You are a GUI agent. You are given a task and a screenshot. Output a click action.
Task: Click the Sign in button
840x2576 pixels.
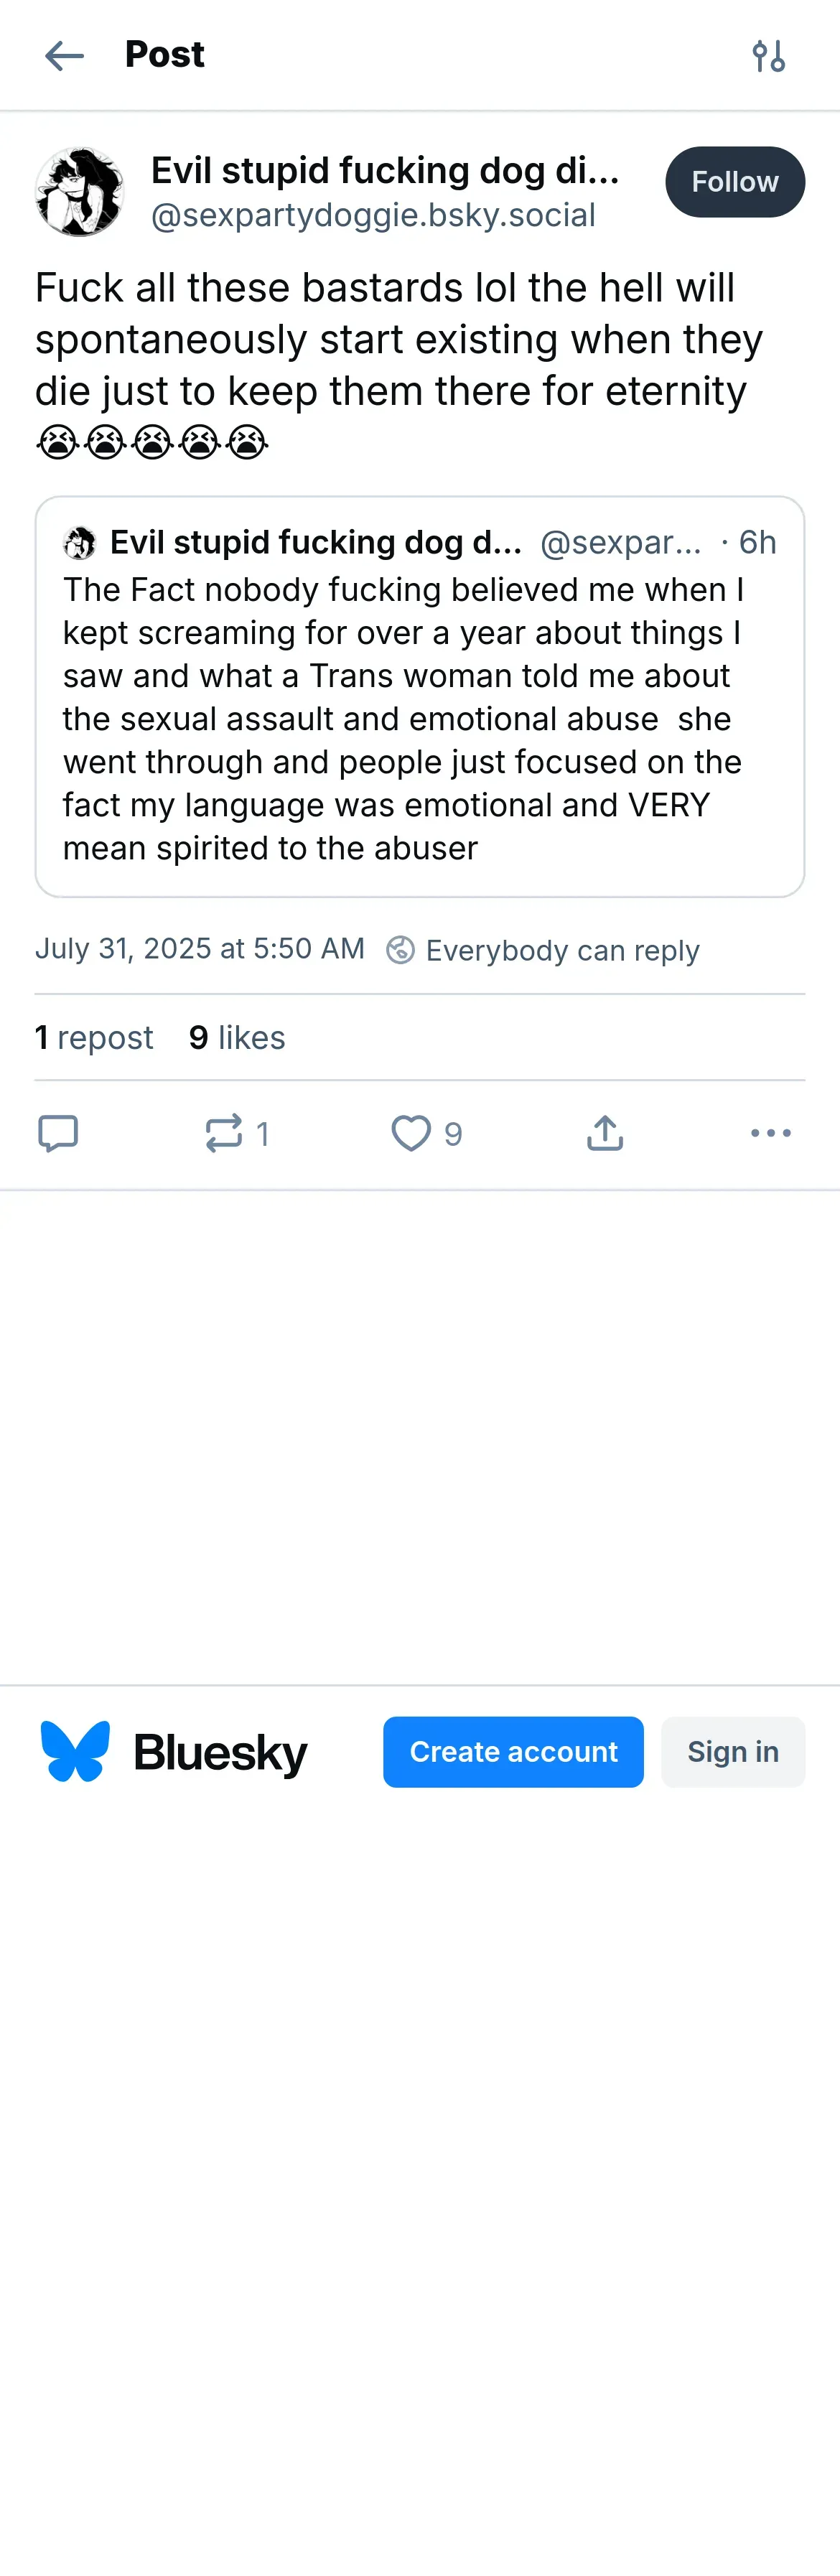[732, 1751]
